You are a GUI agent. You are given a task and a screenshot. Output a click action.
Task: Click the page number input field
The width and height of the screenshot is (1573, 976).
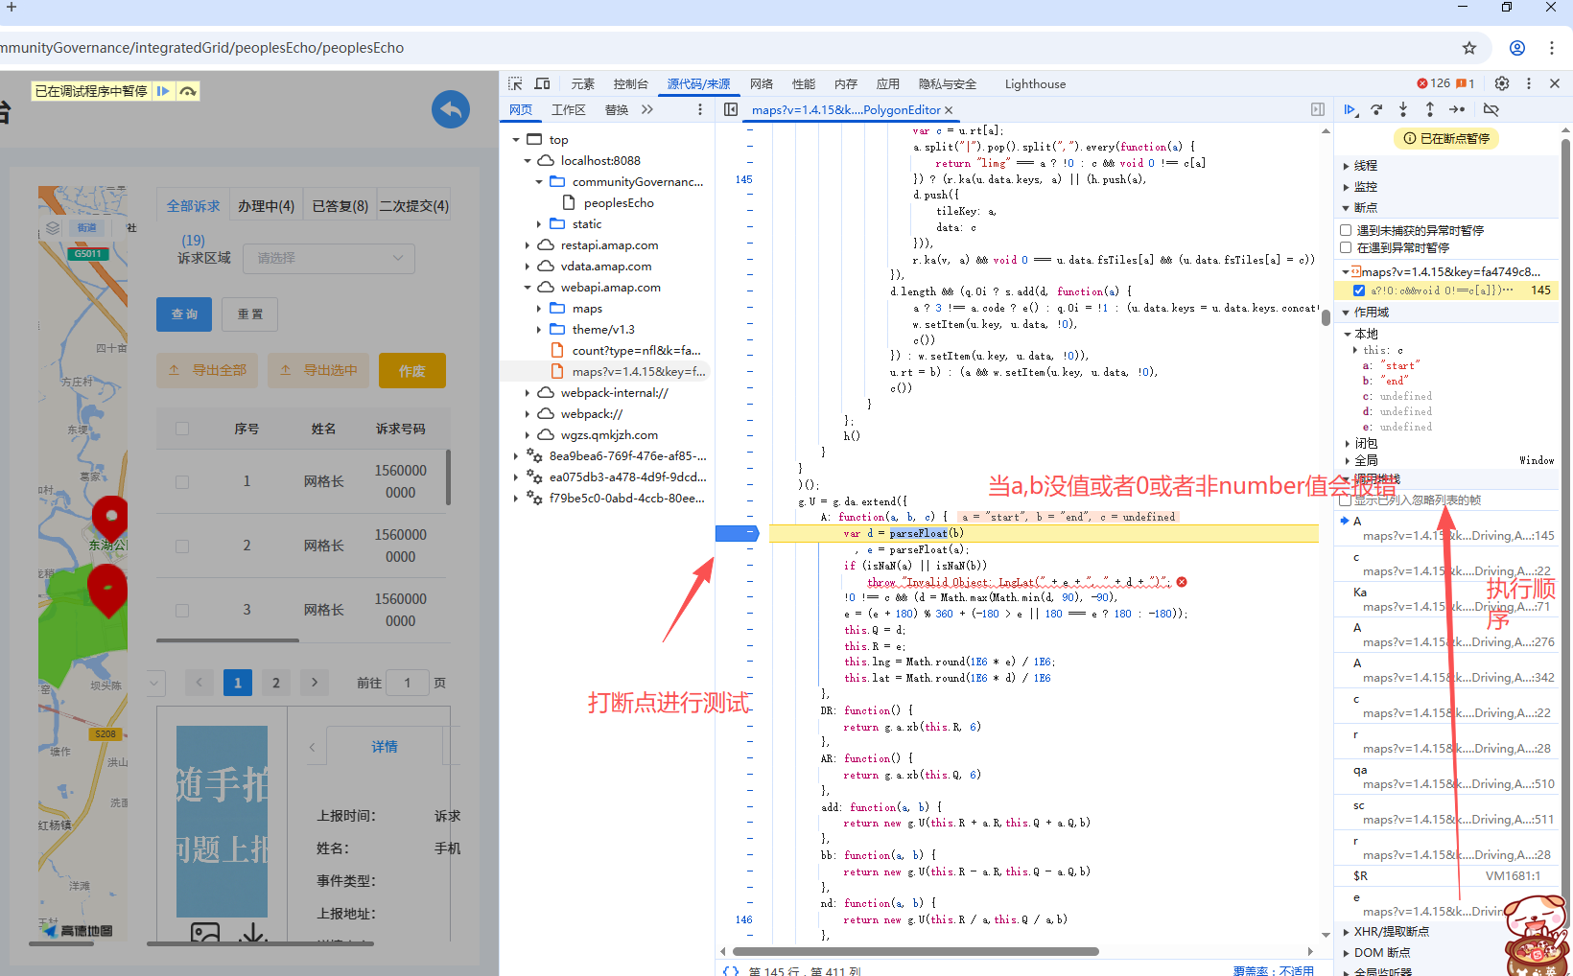coord(408,683)
